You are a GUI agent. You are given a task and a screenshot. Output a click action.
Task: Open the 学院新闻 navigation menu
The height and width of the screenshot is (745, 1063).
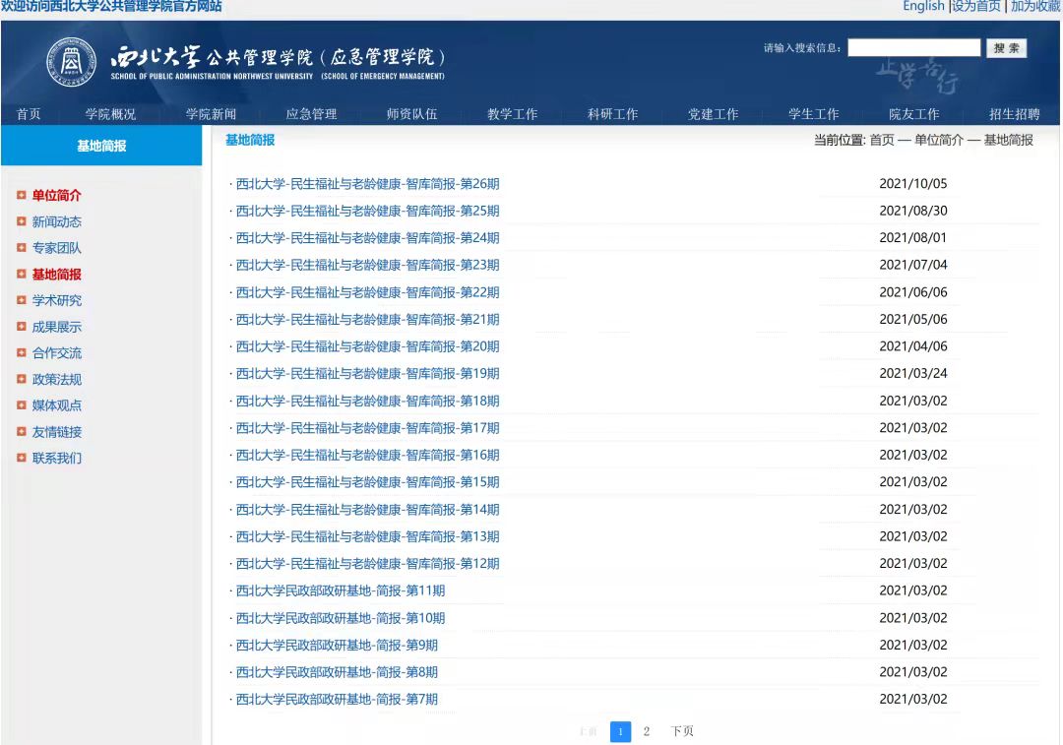(x=211, y=114)
